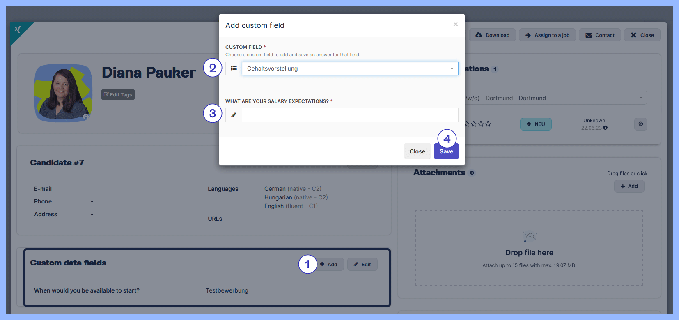The image size is (679, 320).
Task: Open the Gehaltsvorstellung custom field dropdown
Action: point(350,69)
